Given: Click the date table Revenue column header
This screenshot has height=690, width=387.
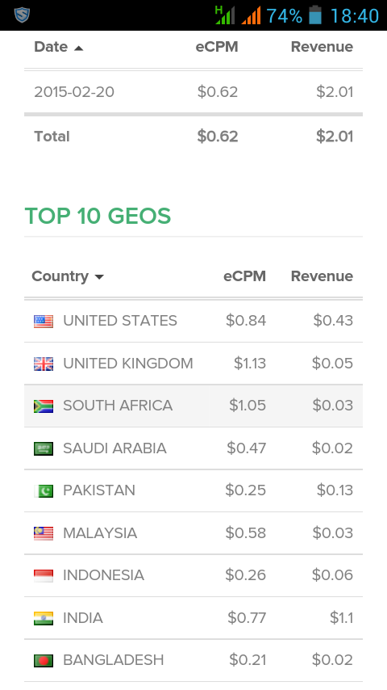Looking at the screenshot, I should [x=322, y=47].
